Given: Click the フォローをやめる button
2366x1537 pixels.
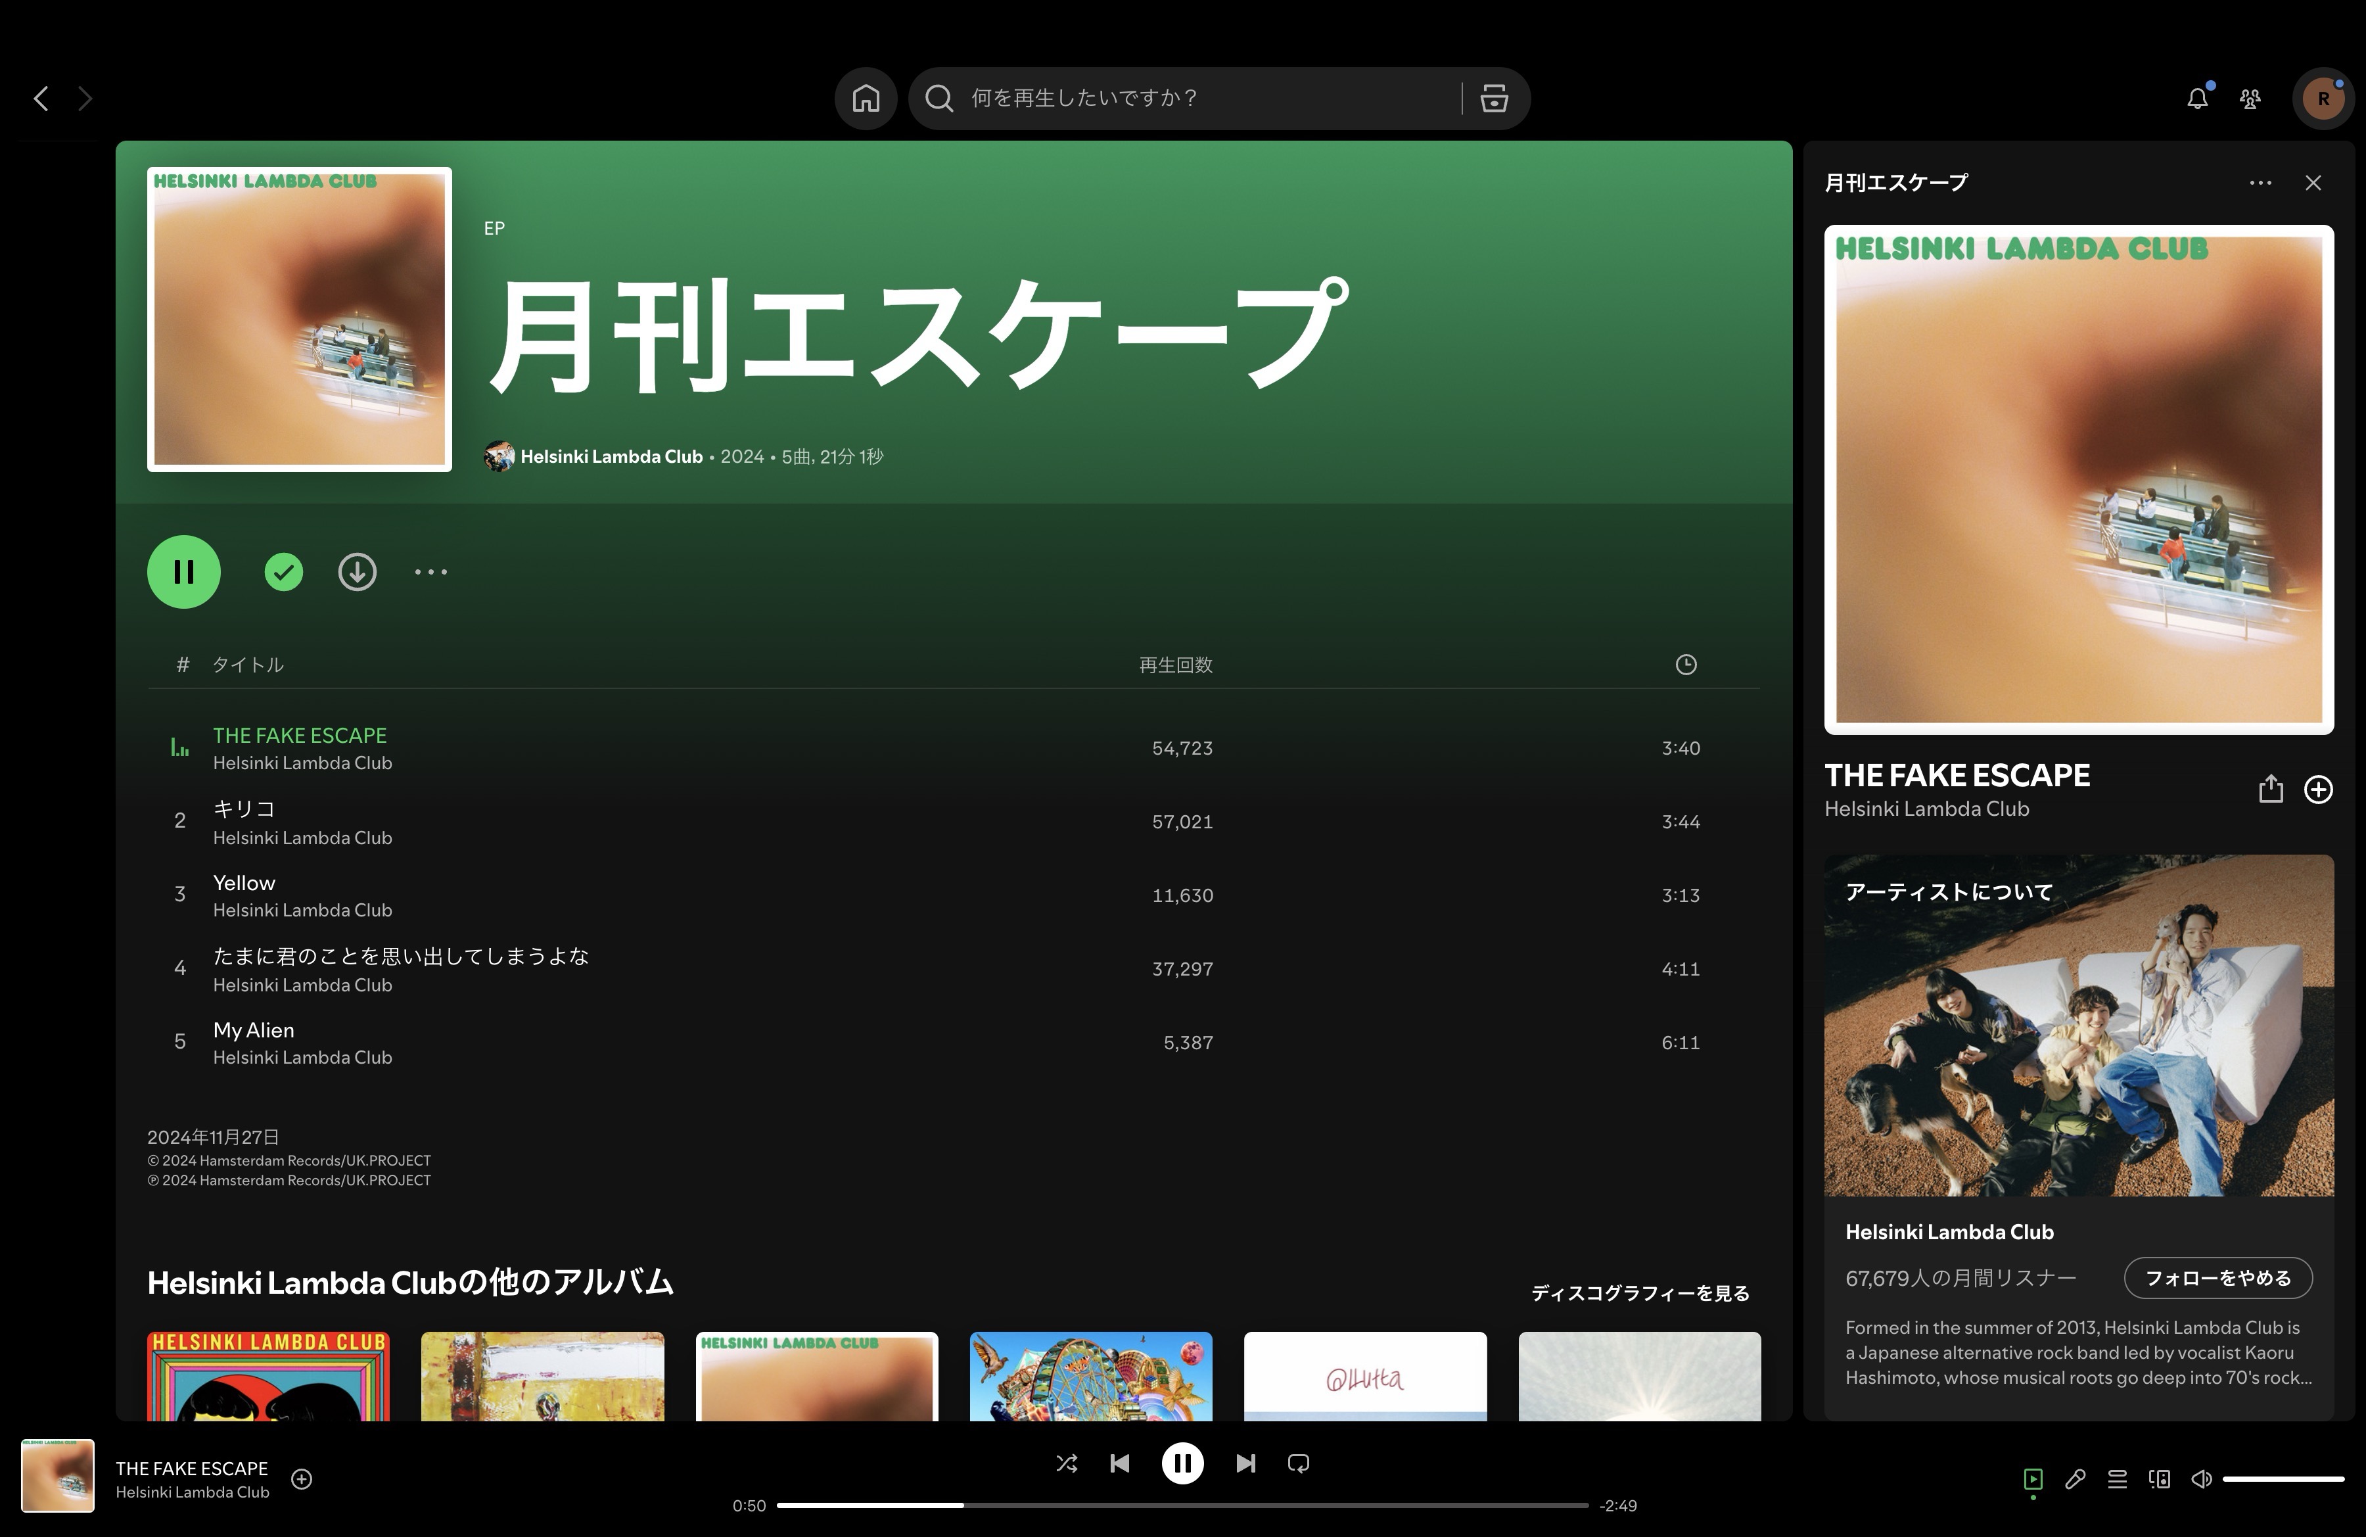Looking at the screenshot, I should tap(2218, 1279).
